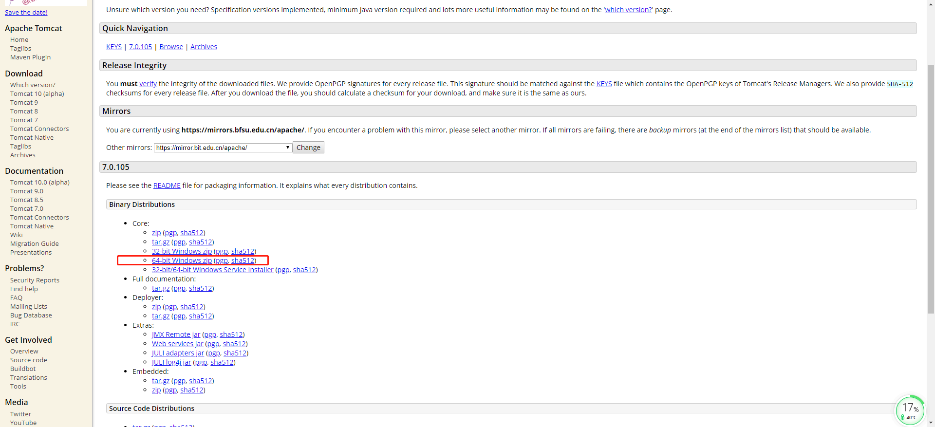Image resolution: width=935 pixels, height=427 pixels.
Task: Open Archives from Quick Navigation
Action: (204, 47)
